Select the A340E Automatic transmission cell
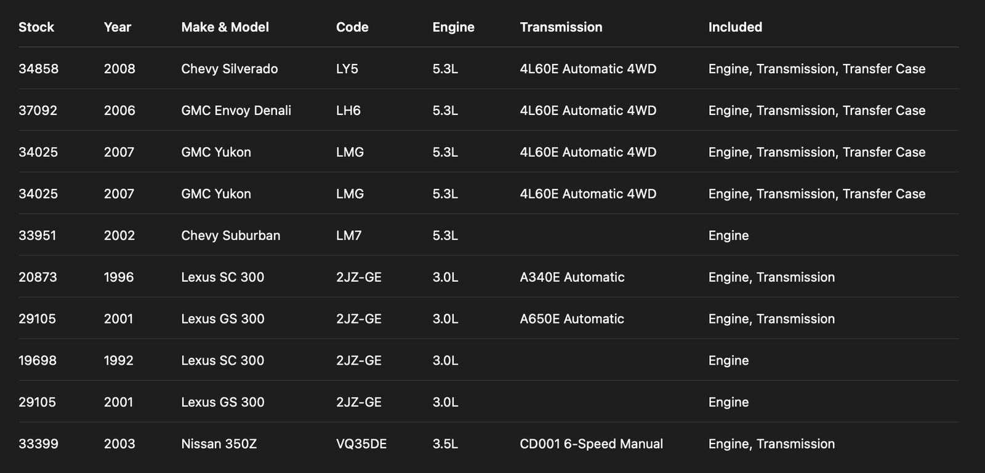Image resolution: width=985 pixels, height=473 pixels. click(x=572, y=277)
